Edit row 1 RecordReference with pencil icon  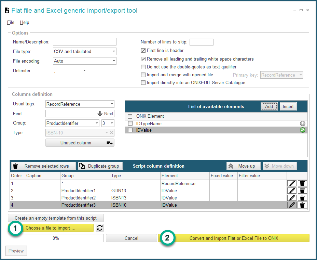292,183
